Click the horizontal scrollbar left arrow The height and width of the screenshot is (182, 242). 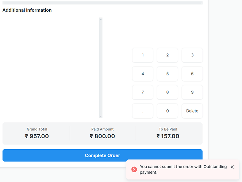pos(4,3)
